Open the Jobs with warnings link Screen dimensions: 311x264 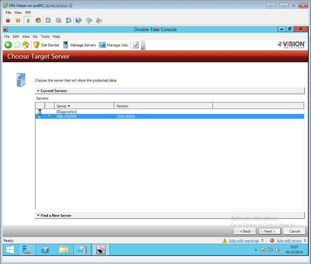point(244,241)
